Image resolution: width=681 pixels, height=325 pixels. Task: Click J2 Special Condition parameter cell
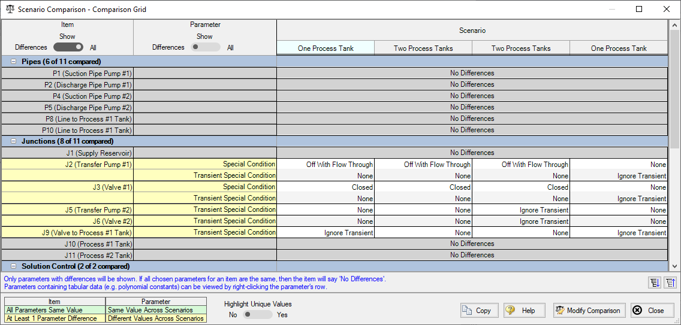pos(205,164)
